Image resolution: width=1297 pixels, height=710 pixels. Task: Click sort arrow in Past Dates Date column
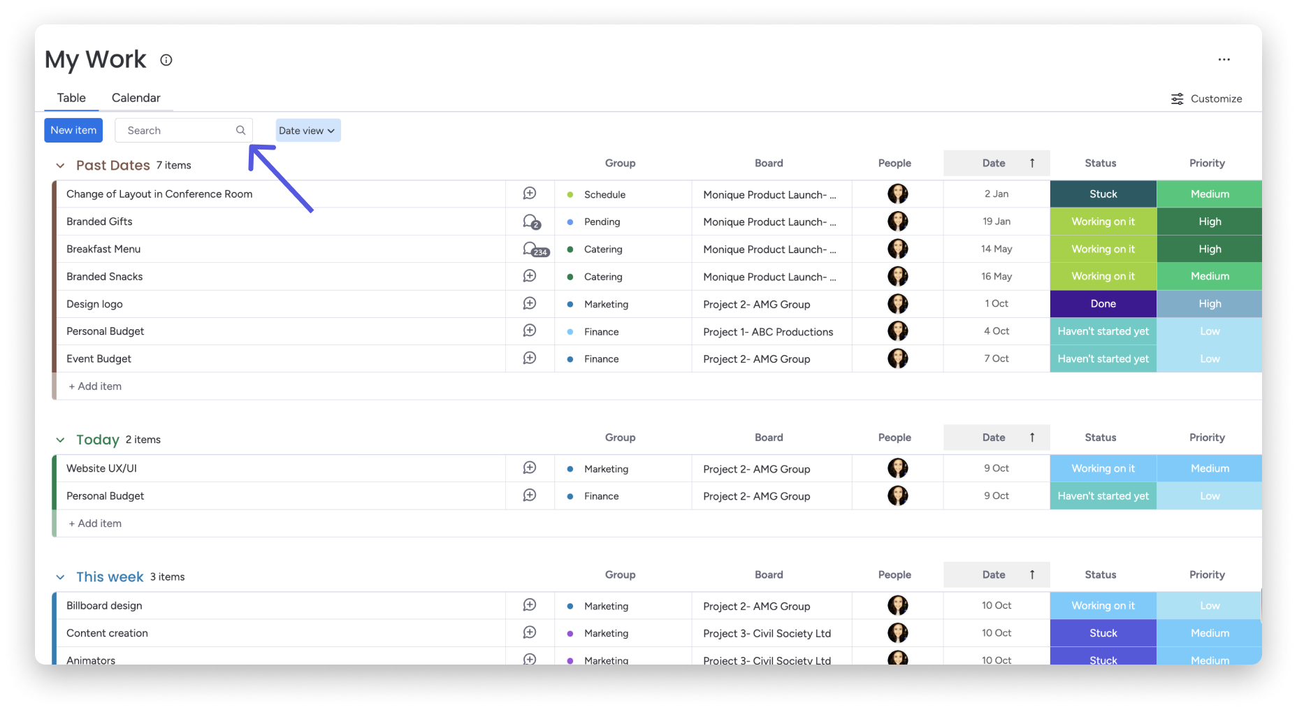coord(1031,164)
